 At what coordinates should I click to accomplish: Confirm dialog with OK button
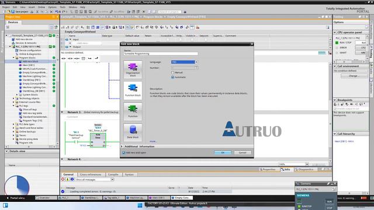[223, 153]
